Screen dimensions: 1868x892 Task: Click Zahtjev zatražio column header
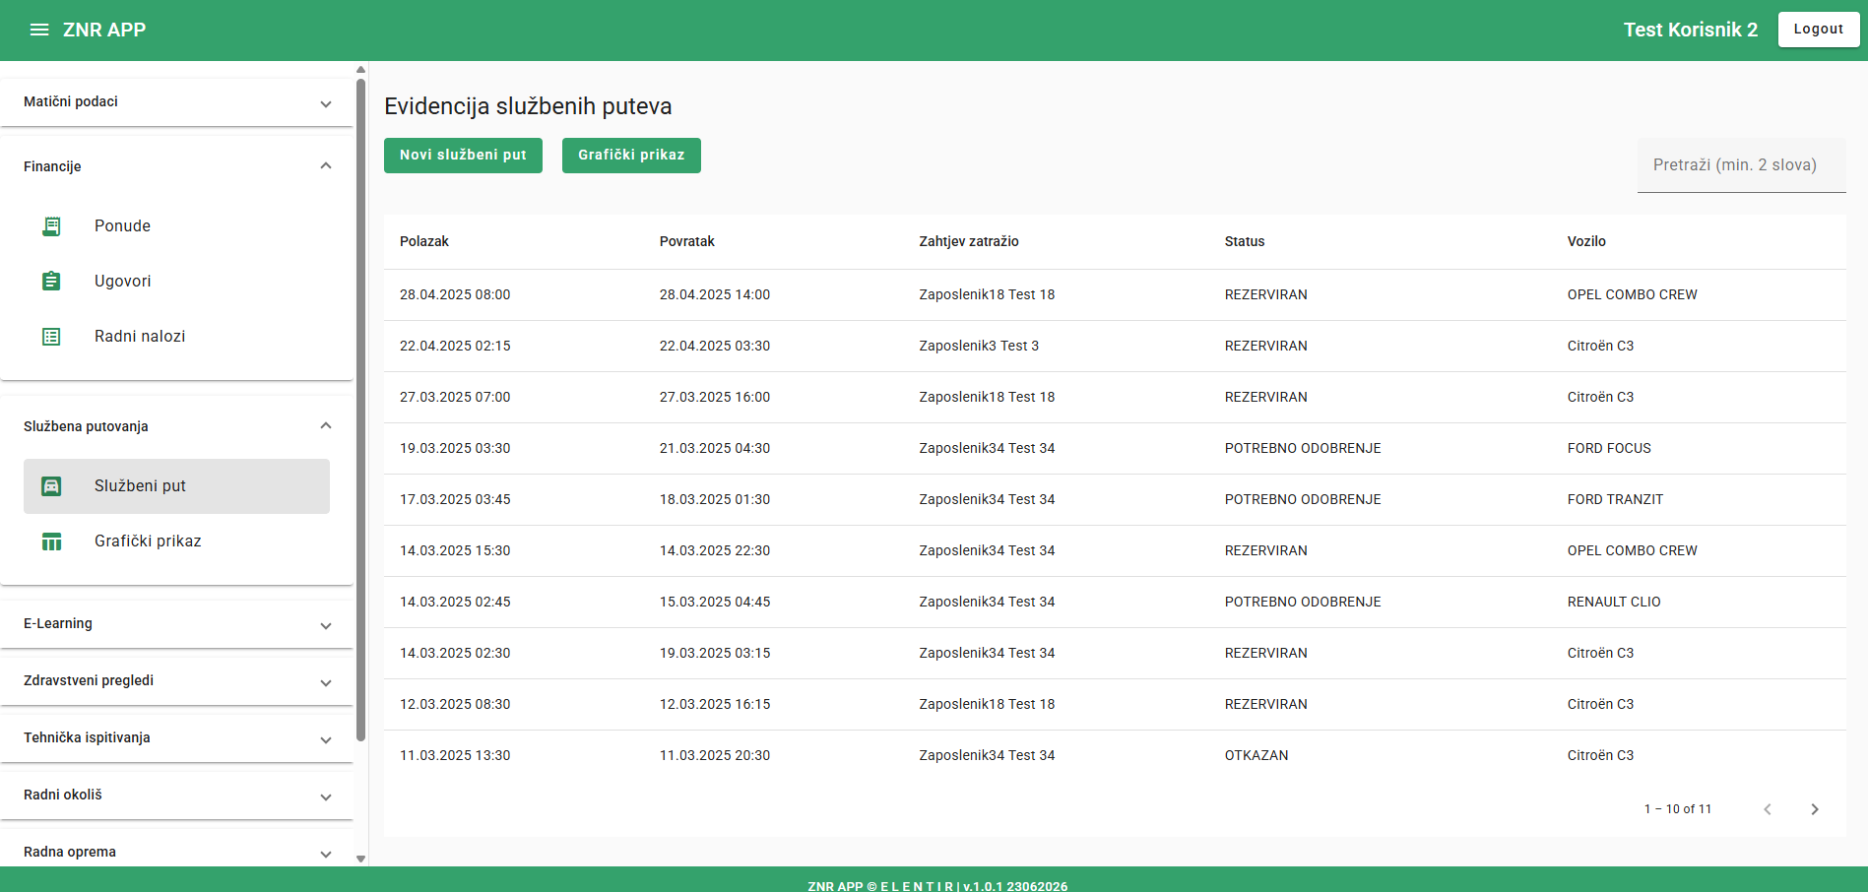(x=969, y=242)
